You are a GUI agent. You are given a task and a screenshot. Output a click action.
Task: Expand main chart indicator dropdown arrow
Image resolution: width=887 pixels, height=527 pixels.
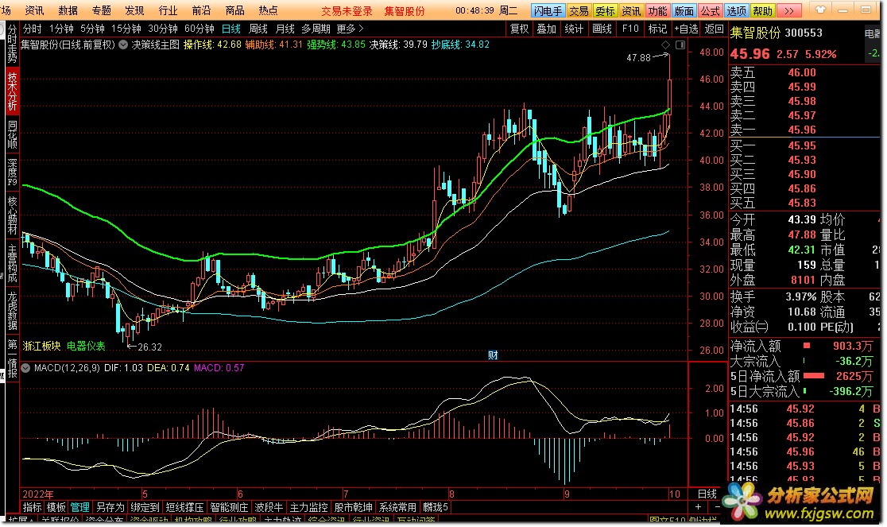[123, 45]
